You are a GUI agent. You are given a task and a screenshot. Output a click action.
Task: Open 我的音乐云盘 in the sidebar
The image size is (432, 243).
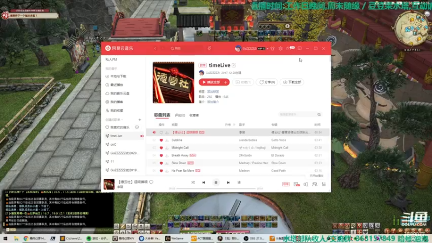pyautogui.click(x=120, y=93)
